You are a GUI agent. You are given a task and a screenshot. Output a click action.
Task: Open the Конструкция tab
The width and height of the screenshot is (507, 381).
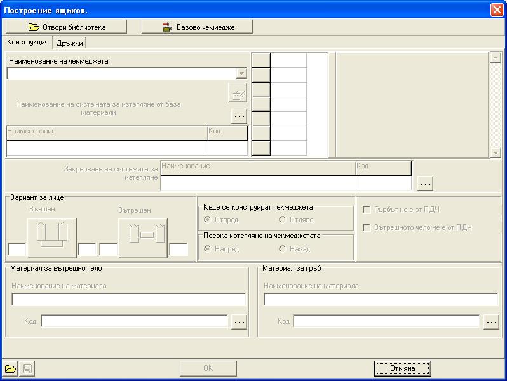point(28,43)
